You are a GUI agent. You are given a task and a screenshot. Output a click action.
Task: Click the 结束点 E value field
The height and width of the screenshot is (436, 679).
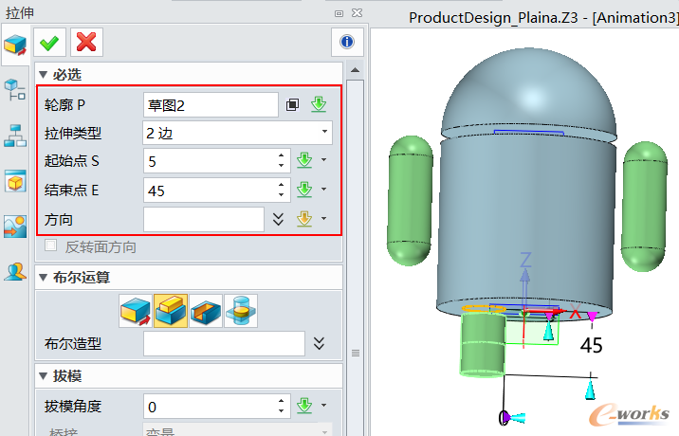(x=210, y=191)
